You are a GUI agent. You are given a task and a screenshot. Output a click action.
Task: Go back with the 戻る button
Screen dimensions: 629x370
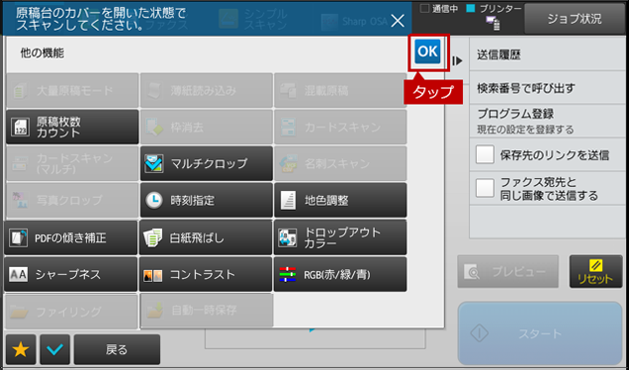(117, 349)
